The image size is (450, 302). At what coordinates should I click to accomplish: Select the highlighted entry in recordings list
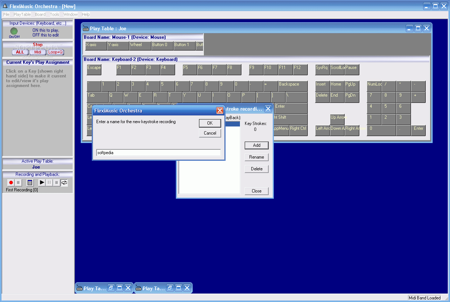[x=232, y=124]
